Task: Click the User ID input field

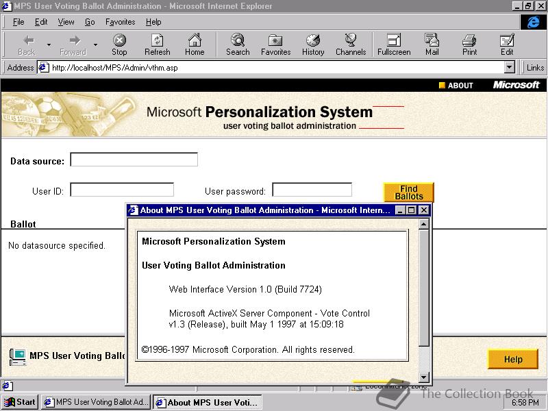Action: tap(122, 190)
